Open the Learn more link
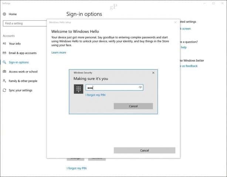 pos(59,52)
